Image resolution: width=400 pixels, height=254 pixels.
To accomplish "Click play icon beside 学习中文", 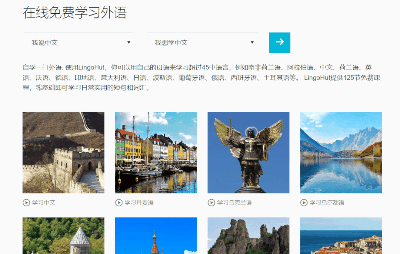I will [x=26, y=203].
